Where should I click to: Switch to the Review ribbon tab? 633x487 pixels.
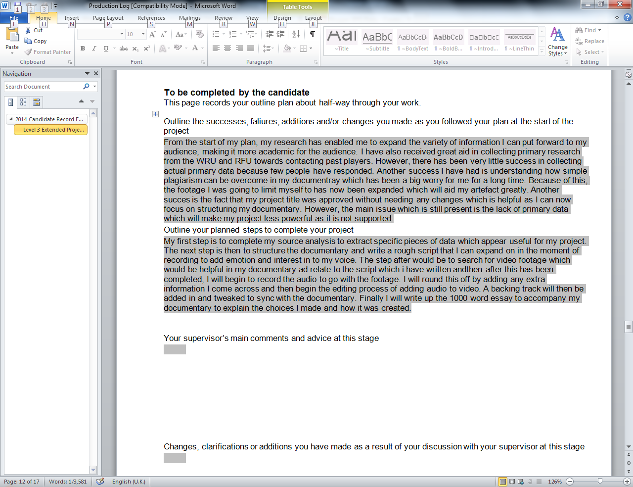[223, 18]
